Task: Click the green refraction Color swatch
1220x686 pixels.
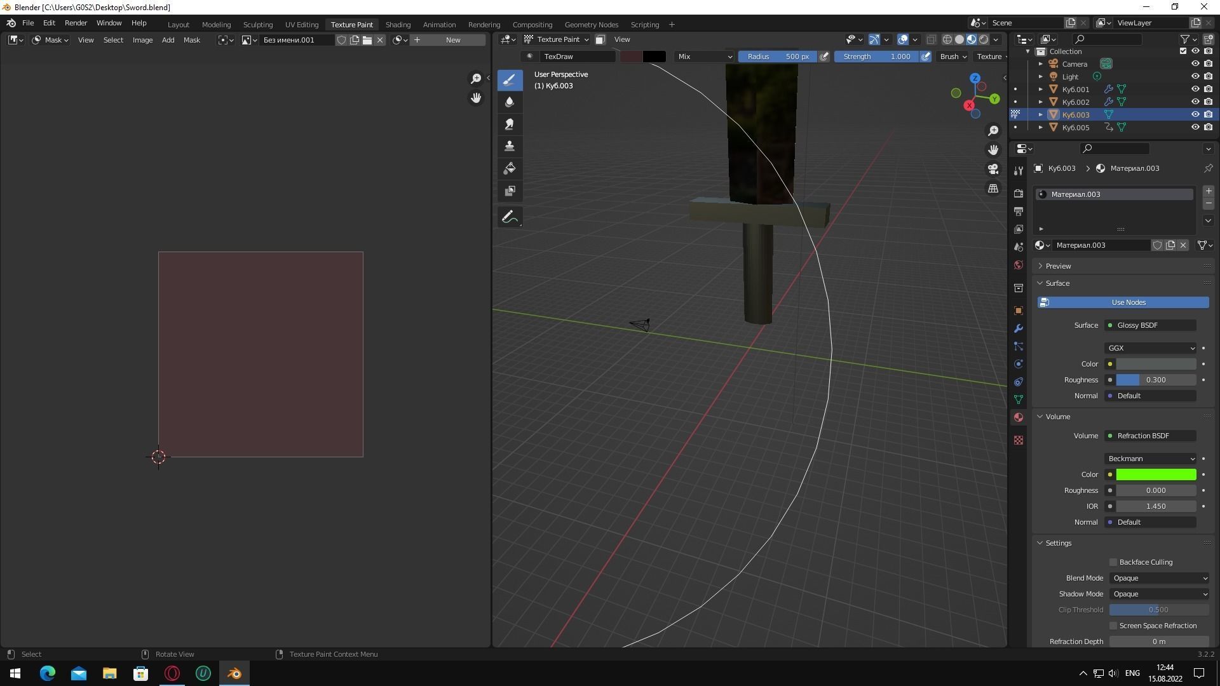Action: 1155,474
